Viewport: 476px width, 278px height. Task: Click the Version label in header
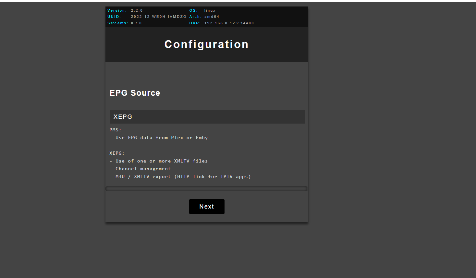[117, 11]
